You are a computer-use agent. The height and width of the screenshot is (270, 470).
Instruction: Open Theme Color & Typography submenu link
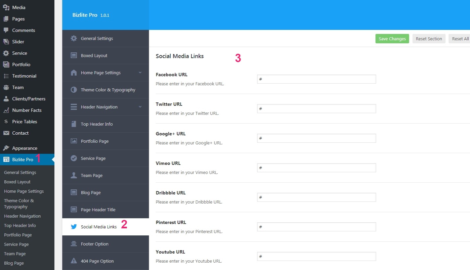(19, 204)
